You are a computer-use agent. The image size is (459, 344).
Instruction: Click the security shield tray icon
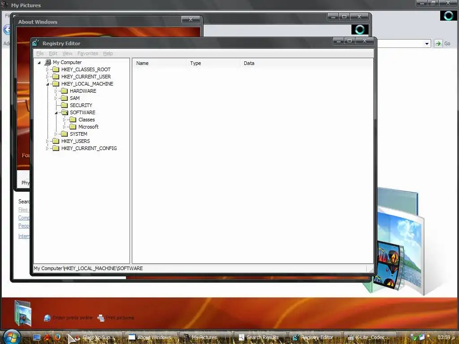(x=413, y=337)
